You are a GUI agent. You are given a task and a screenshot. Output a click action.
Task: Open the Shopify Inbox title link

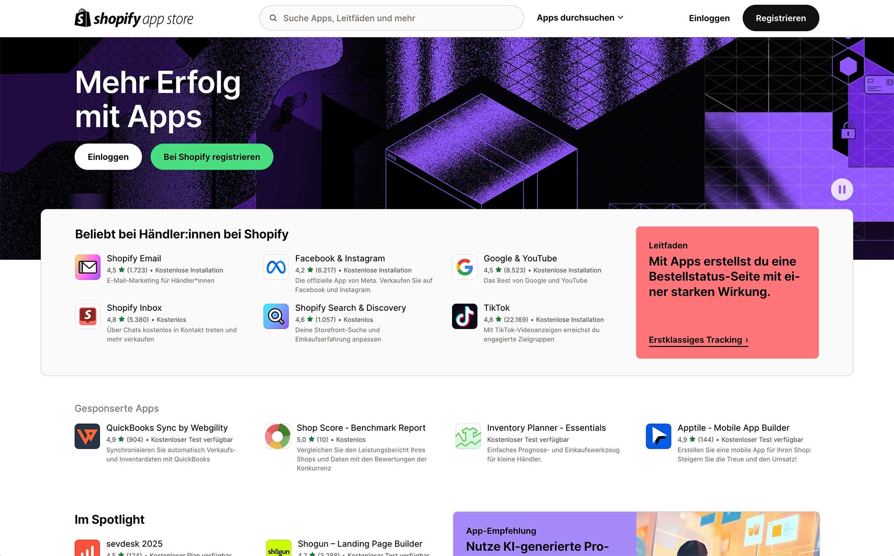click(x=134, y=308)
